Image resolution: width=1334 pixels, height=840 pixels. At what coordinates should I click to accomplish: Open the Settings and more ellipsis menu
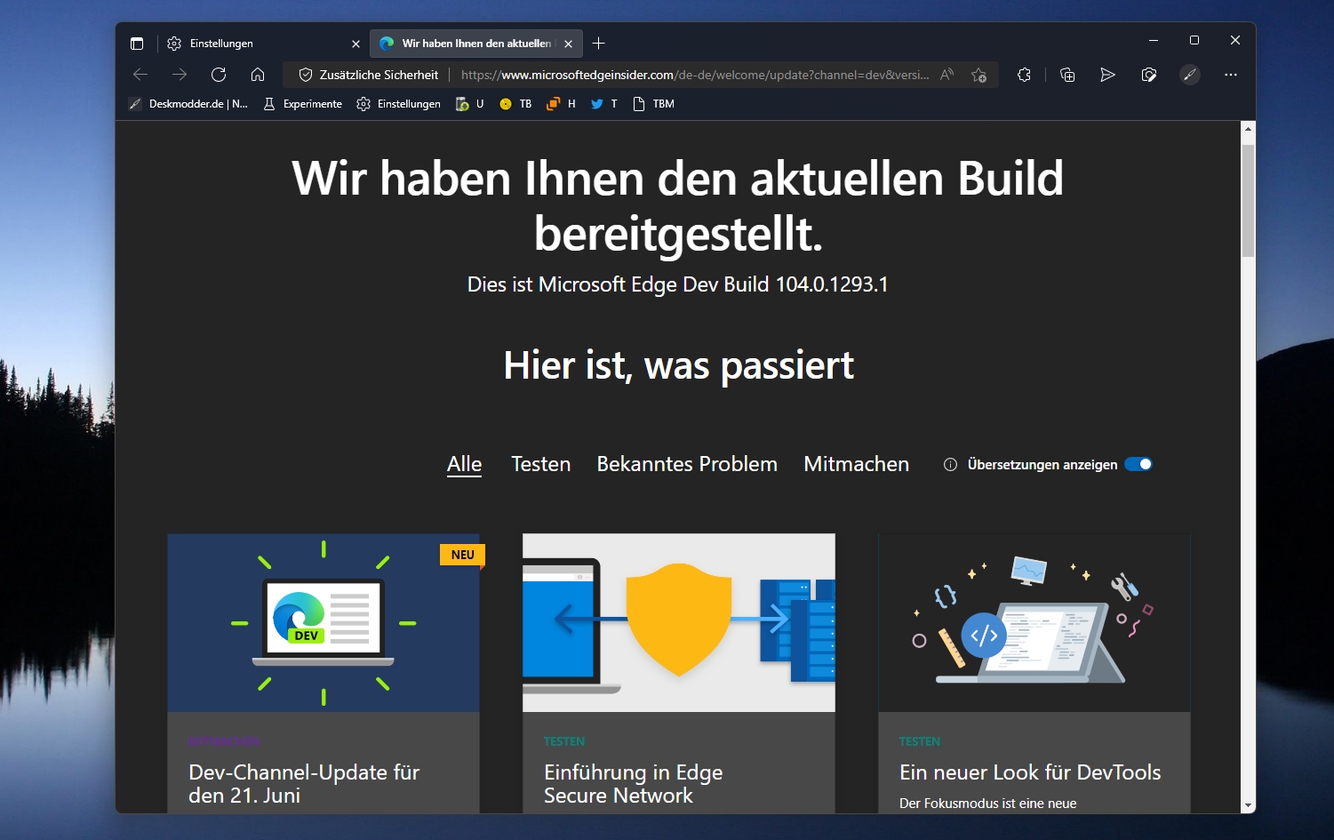point(1231,75)
